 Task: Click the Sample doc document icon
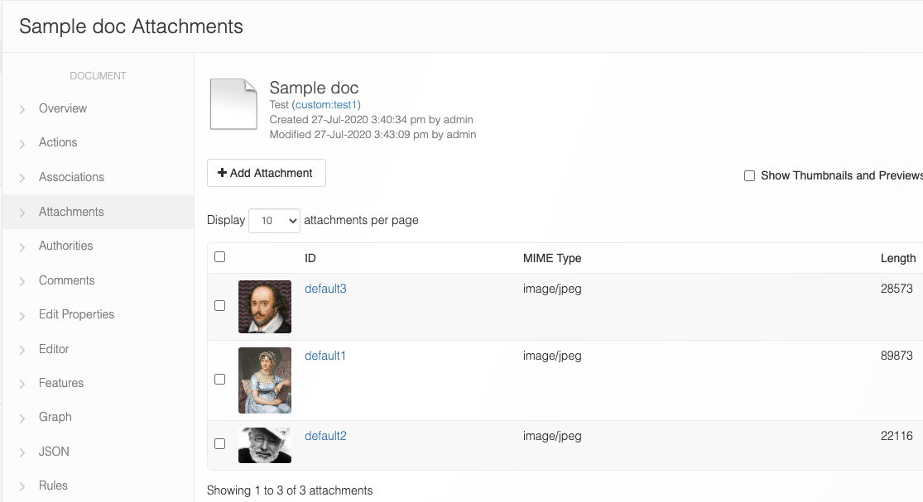[x=233, y=104]
